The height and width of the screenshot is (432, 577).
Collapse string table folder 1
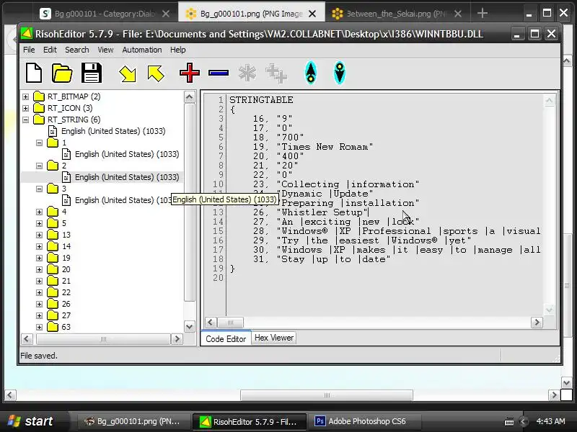[x=40, y=143]
